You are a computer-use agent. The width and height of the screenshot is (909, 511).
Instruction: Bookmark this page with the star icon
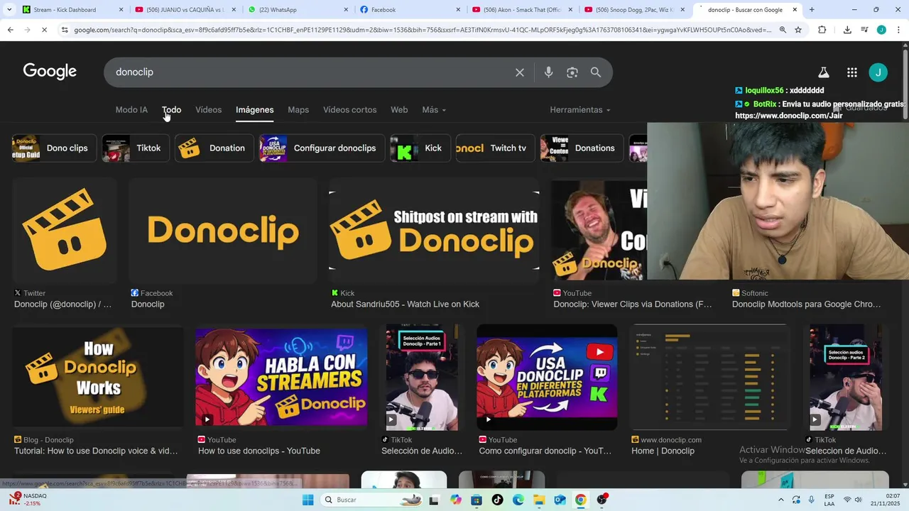click(798, 30)
